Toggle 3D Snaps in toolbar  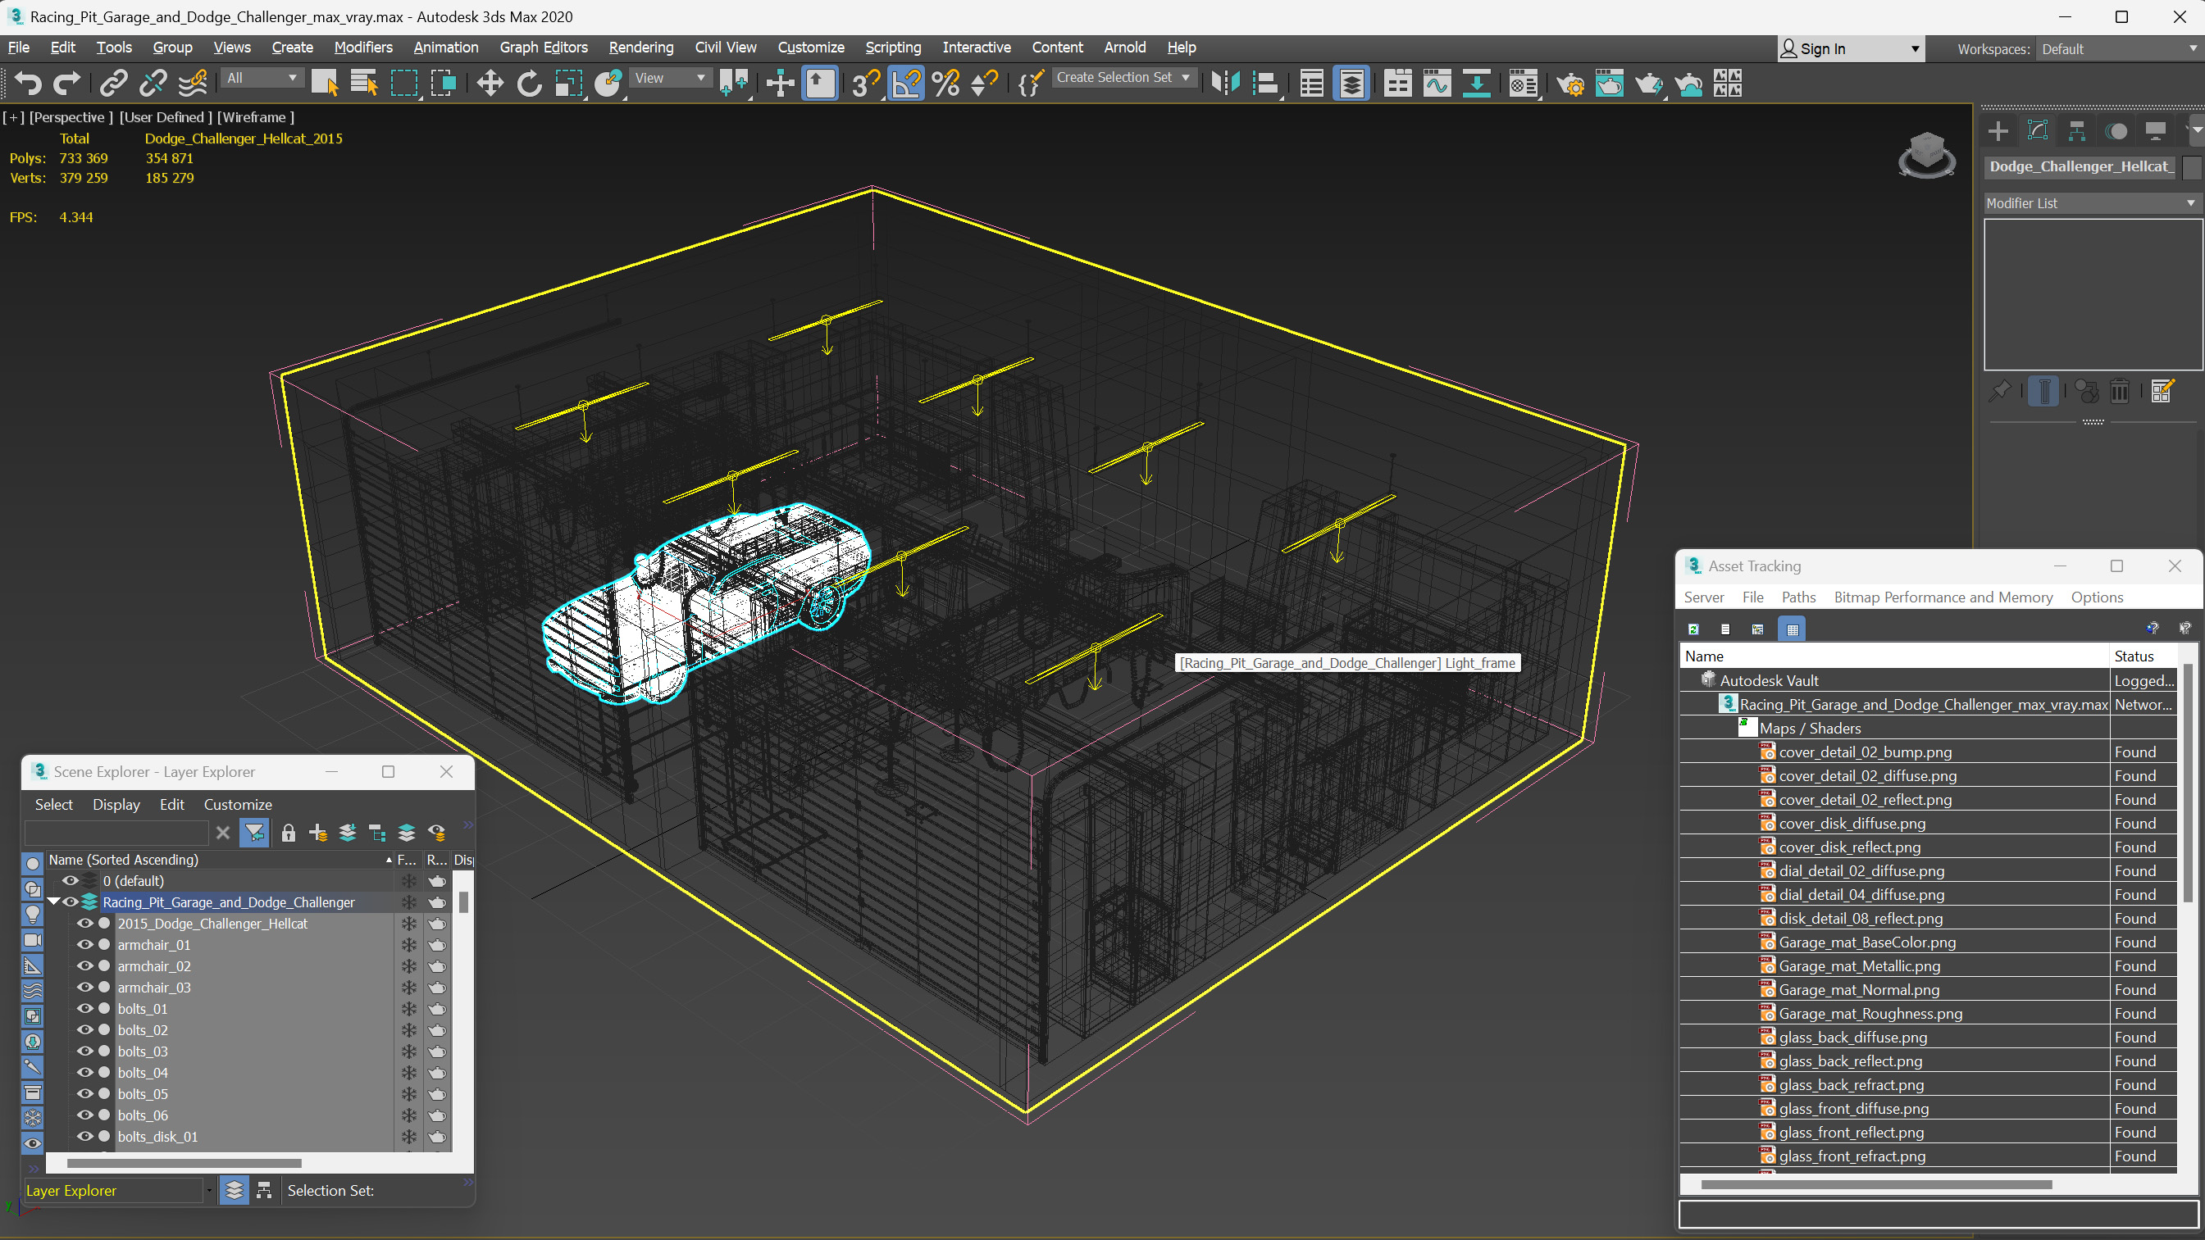[865, 83]
